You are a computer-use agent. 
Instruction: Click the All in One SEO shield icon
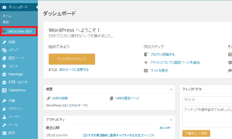pyautogui.click(x=4, y=31)
